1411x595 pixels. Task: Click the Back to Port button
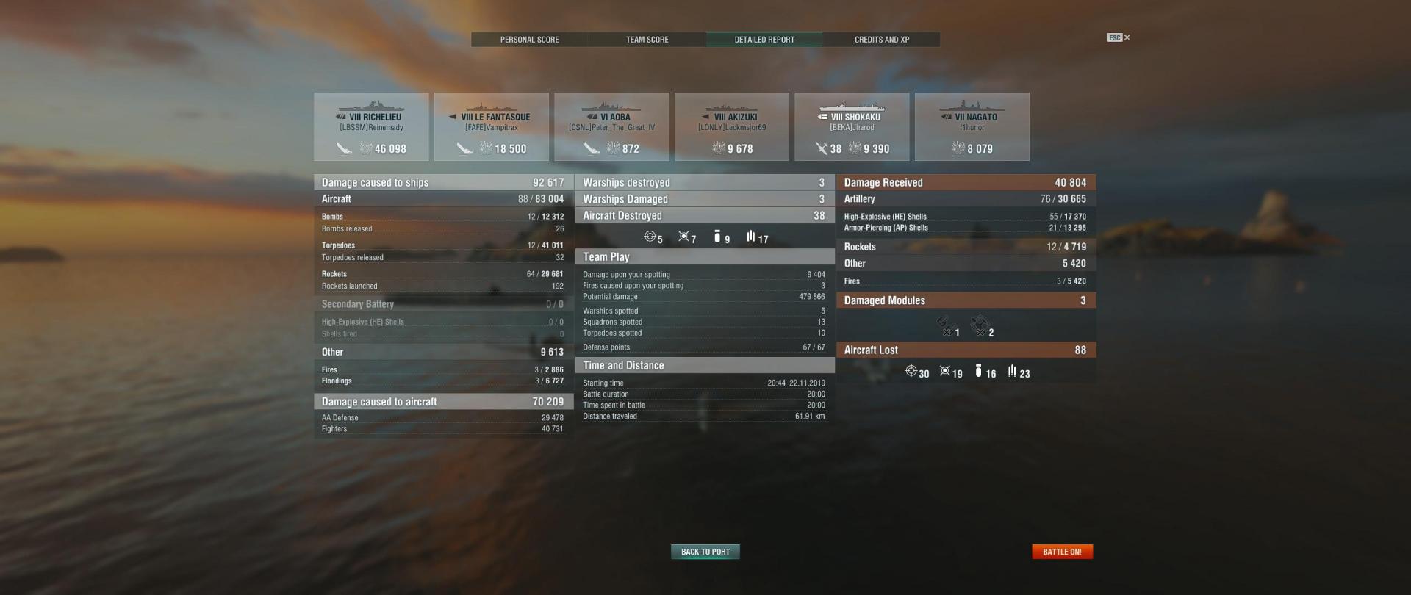tap(705, 552)
